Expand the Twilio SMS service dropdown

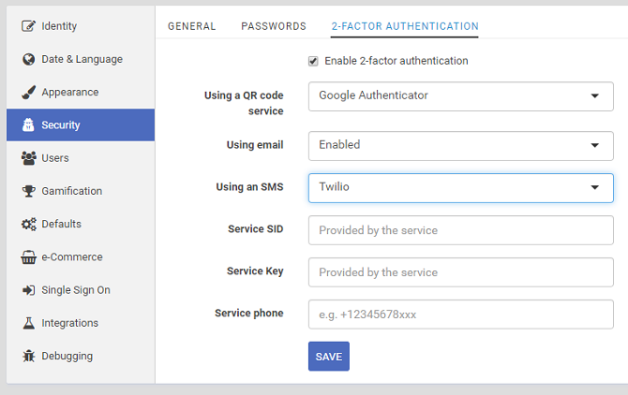click(x=460, y=188)
